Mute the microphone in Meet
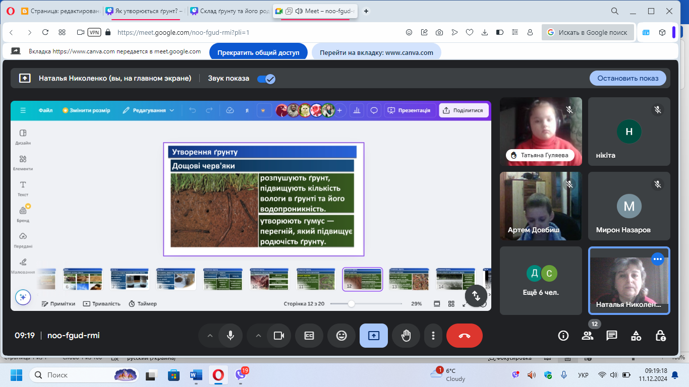The image size is (689, 387). [231, 336]
